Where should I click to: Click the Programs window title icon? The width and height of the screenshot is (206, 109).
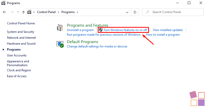coord(3,3)
